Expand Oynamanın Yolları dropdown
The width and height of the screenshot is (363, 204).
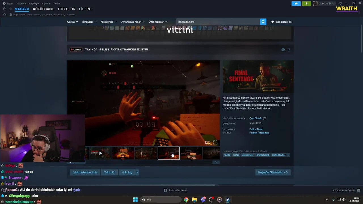(x=132, y=22)
